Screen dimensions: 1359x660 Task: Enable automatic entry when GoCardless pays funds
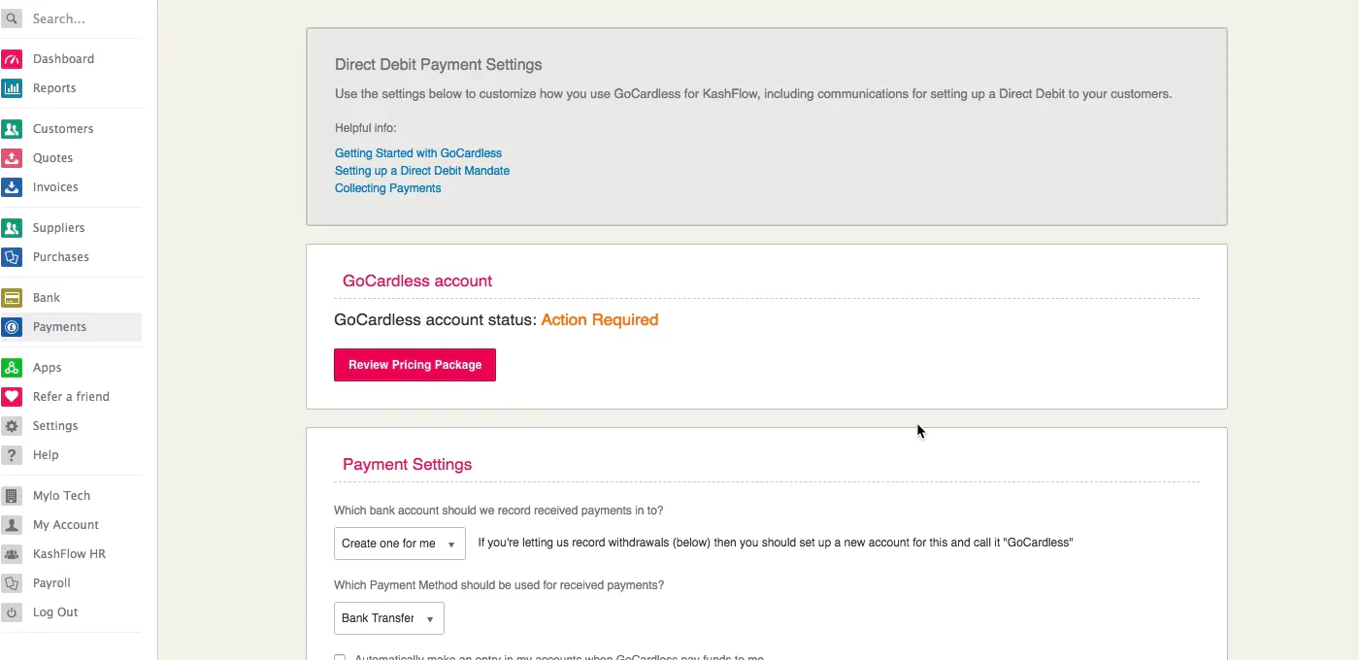tap(340, 657)
